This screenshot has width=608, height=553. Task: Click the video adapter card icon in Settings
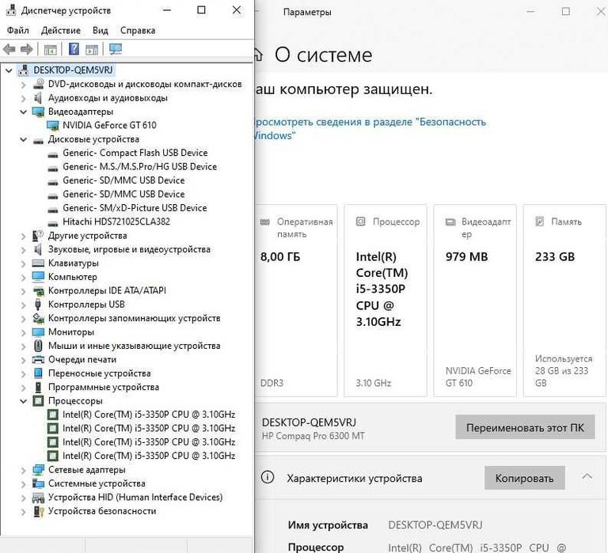click(450, 222)
